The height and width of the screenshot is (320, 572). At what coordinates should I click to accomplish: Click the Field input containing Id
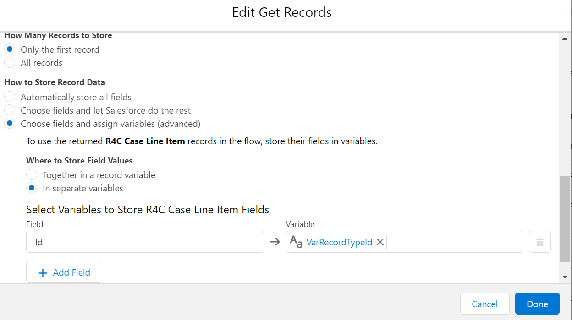click(x=145, y=242)
